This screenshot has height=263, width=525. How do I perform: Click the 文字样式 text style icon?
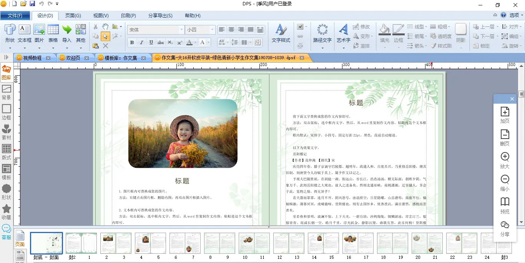[x=281, y=33]
